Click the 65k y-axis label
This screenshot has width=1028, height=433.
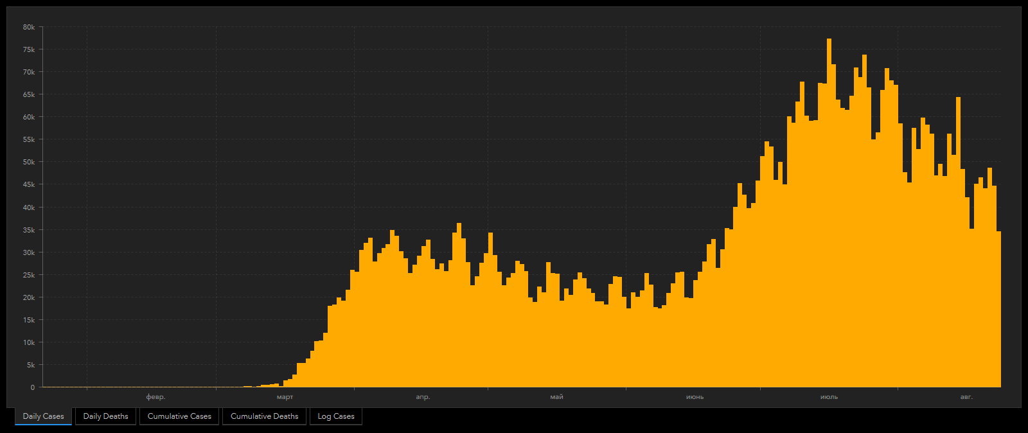[29, 94]
